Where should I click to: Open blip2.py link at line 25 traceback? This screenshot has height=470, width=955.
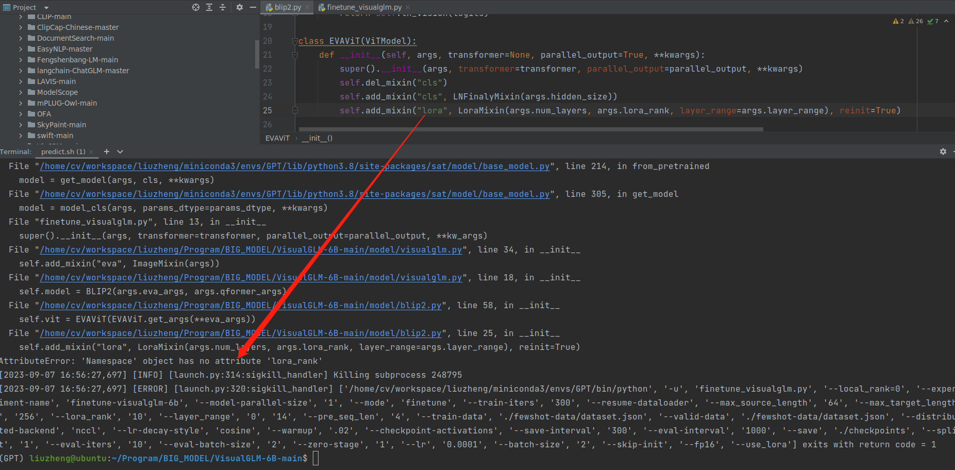(241, 333)
